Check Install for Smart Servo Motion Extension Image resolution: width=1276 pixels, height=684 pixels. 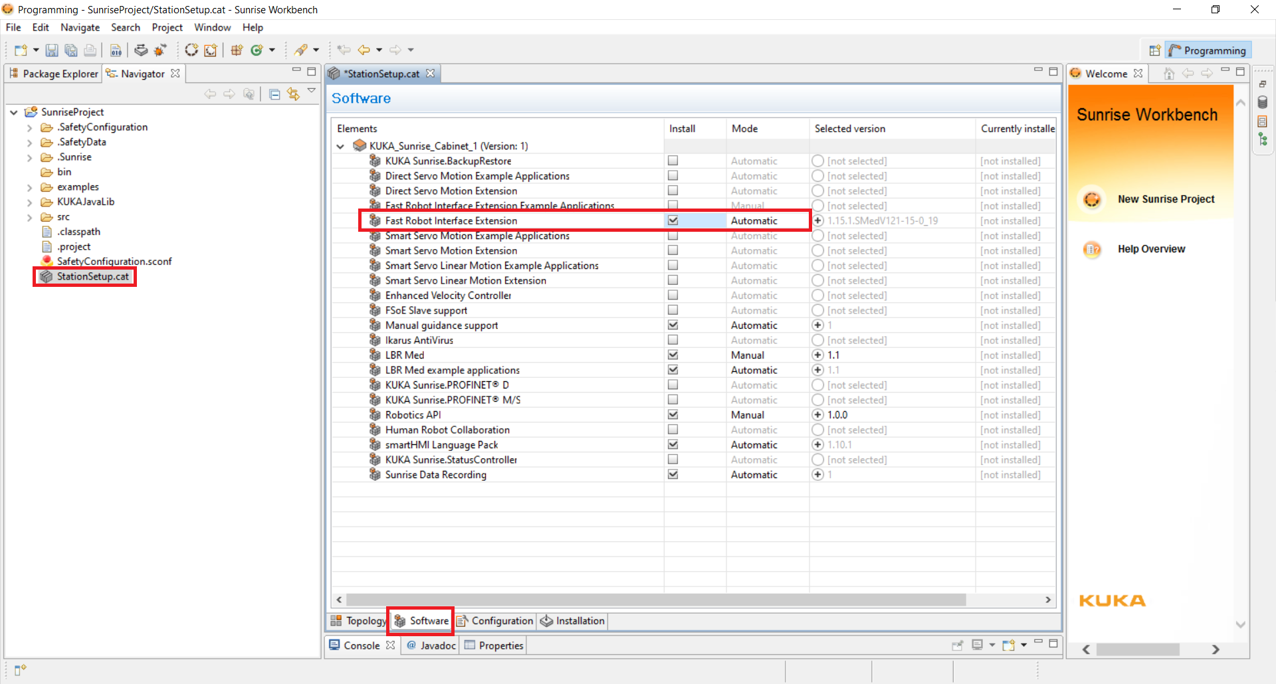coord(673,250)
